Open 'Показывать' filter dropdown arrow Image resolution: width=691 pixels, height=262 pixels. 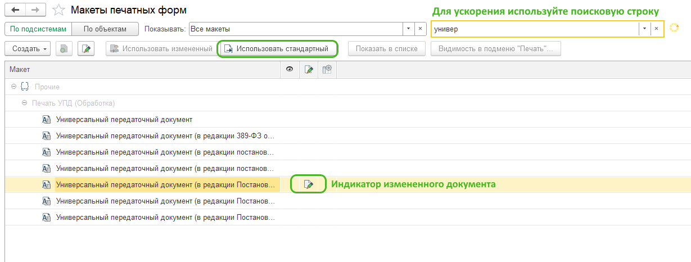pos(407,29)
